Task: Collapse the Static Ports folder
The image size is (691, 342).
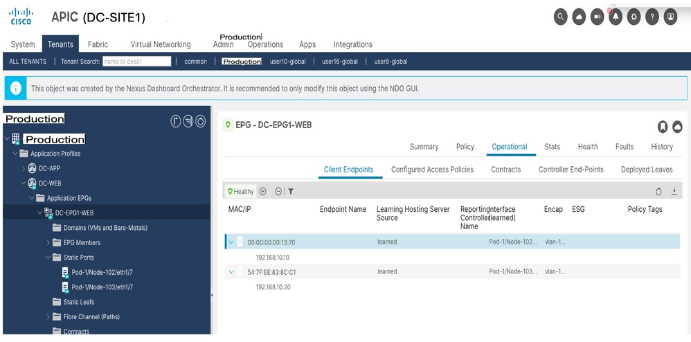Action: coord(48,258)
